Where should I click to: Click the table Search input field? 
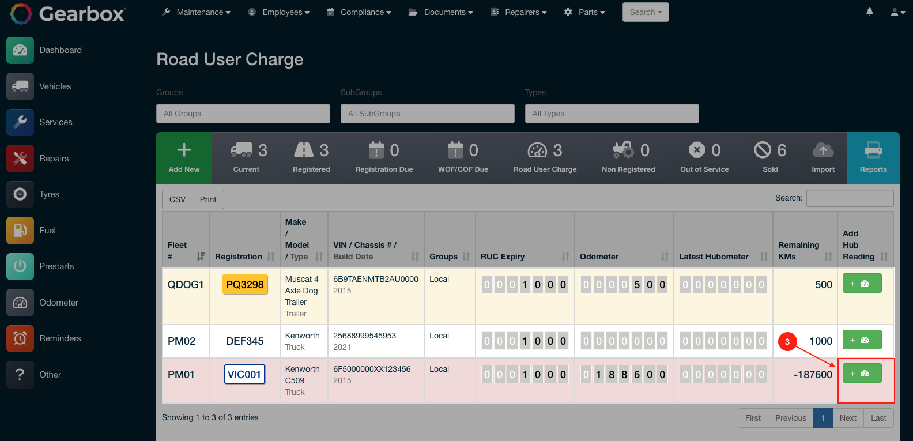pyautogui.click(x=850, y=198)
